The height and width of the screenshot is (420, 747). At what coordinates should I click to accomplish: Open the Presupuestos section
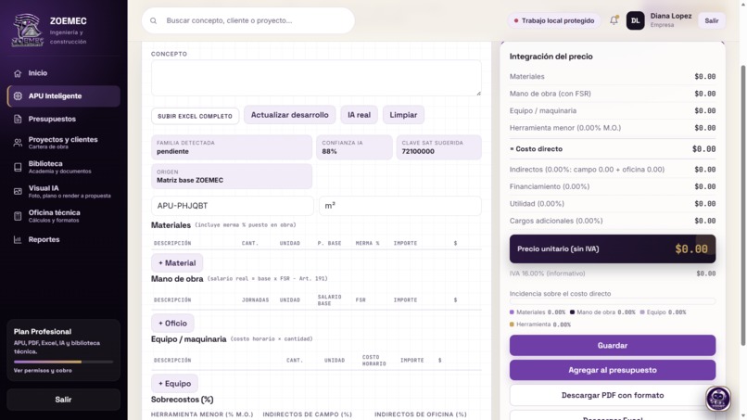(x=63, y=120)
